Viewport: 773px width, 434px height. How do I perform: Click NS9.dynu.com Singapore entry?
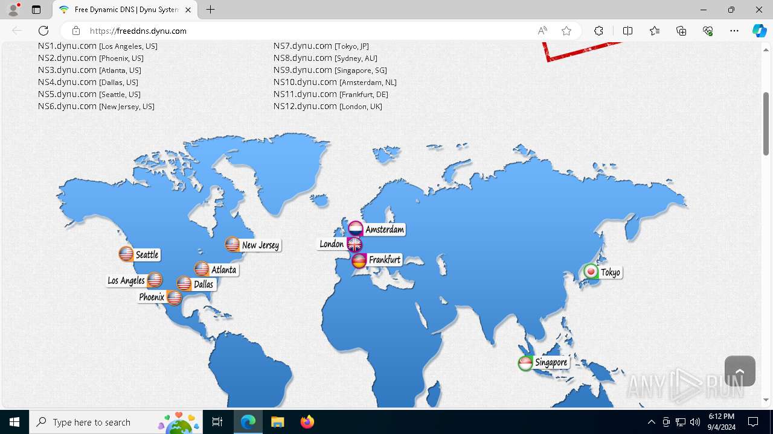(x=330, y=70)
